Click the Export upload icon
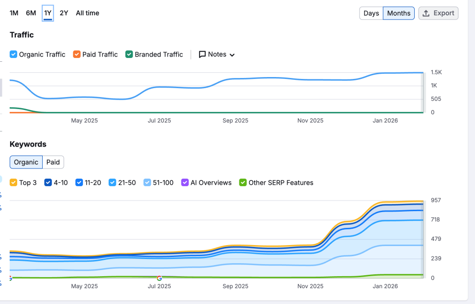The image size is (475, 304). pos(426,13)
